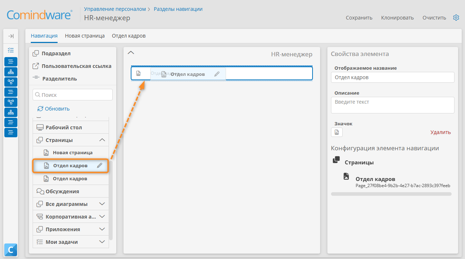
Task: Select Новая страница under the Страницы tree group
Action: 71,153
